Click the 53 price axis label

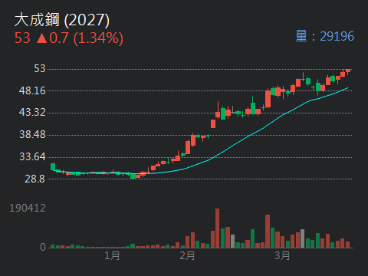coord(40,68)
